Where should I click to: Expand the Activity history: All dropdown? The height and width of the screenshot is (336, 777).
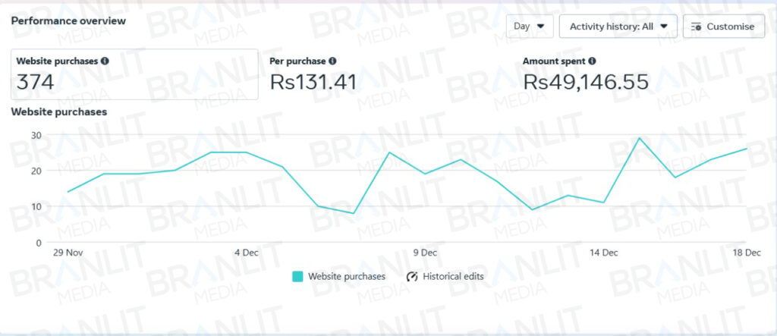pos(618,27)
